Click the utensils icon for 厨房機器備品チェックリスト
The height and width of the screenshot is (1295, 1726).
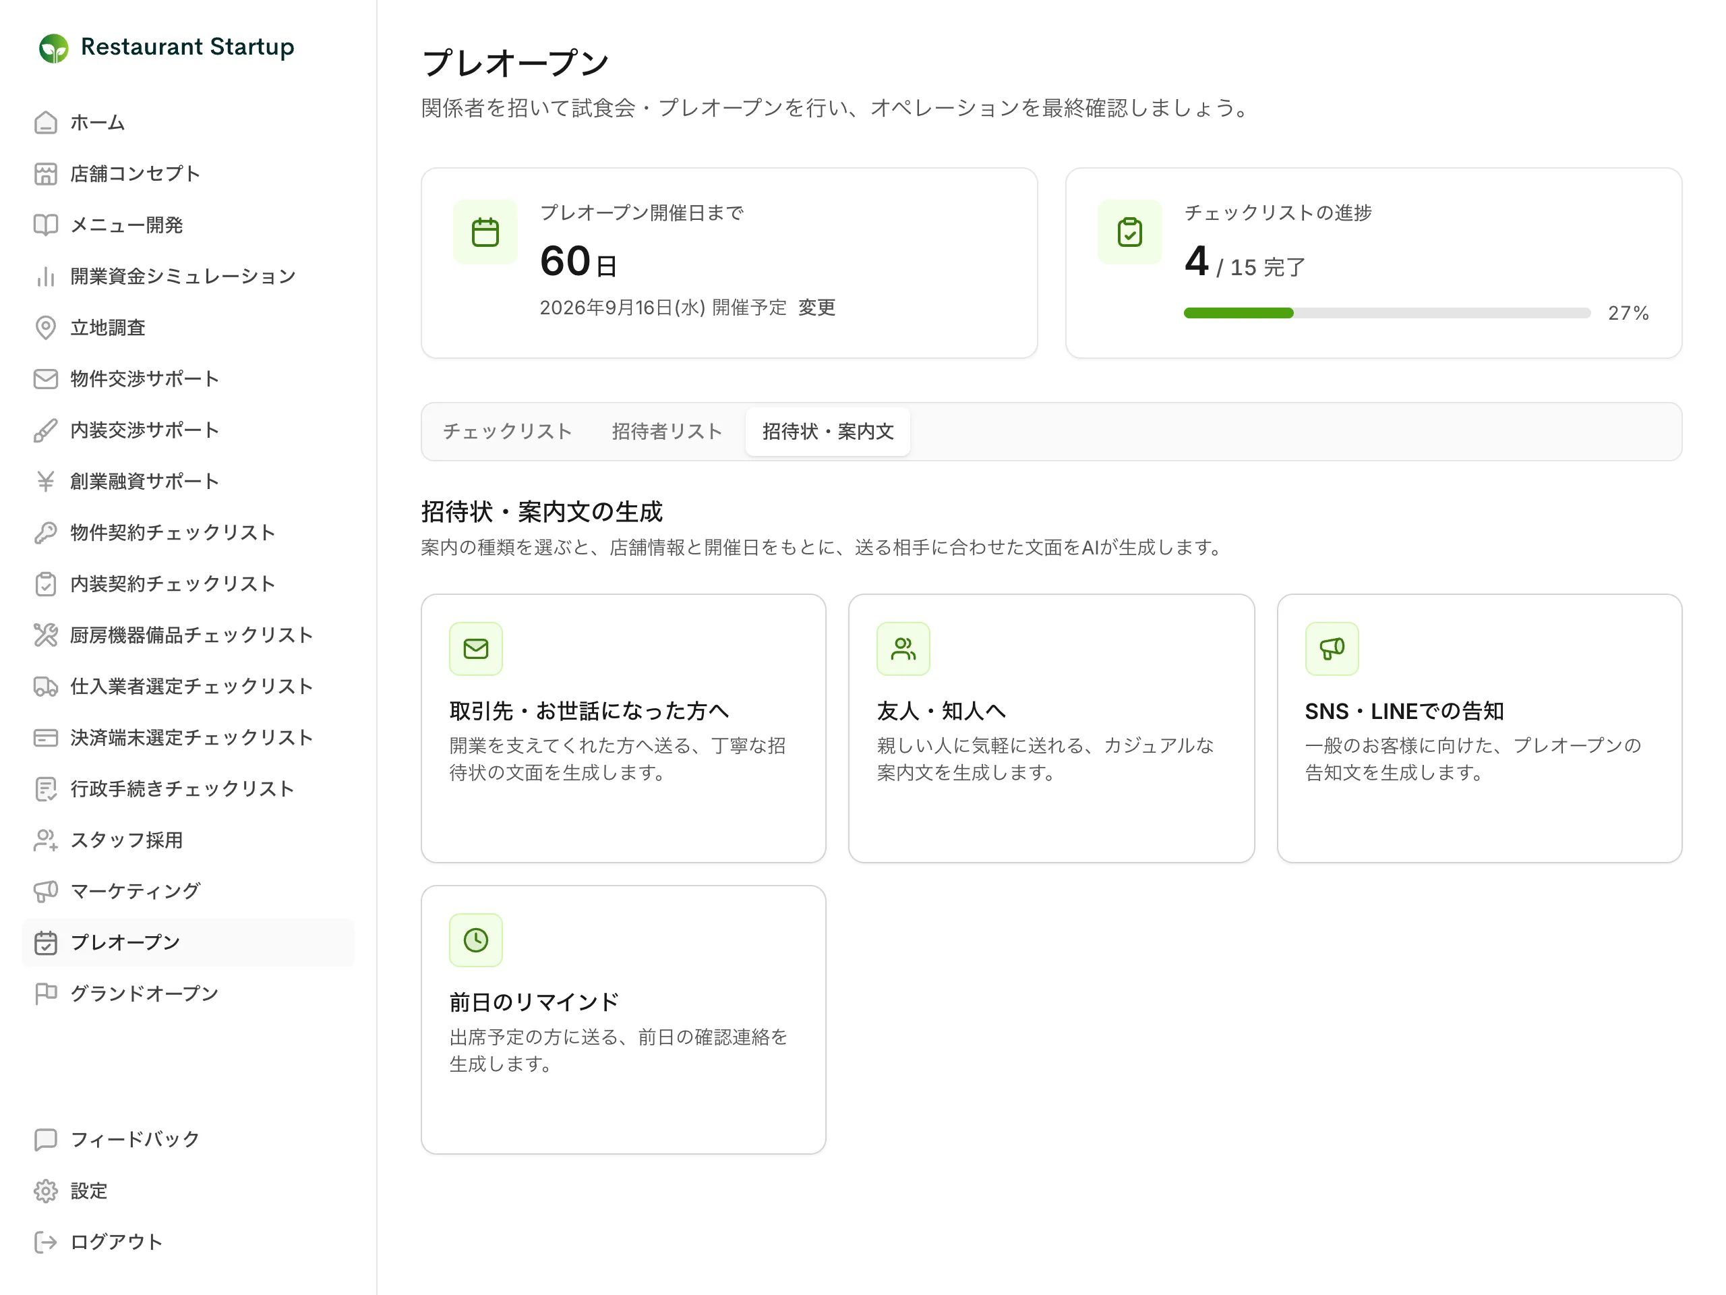click(x=46, y=635)
